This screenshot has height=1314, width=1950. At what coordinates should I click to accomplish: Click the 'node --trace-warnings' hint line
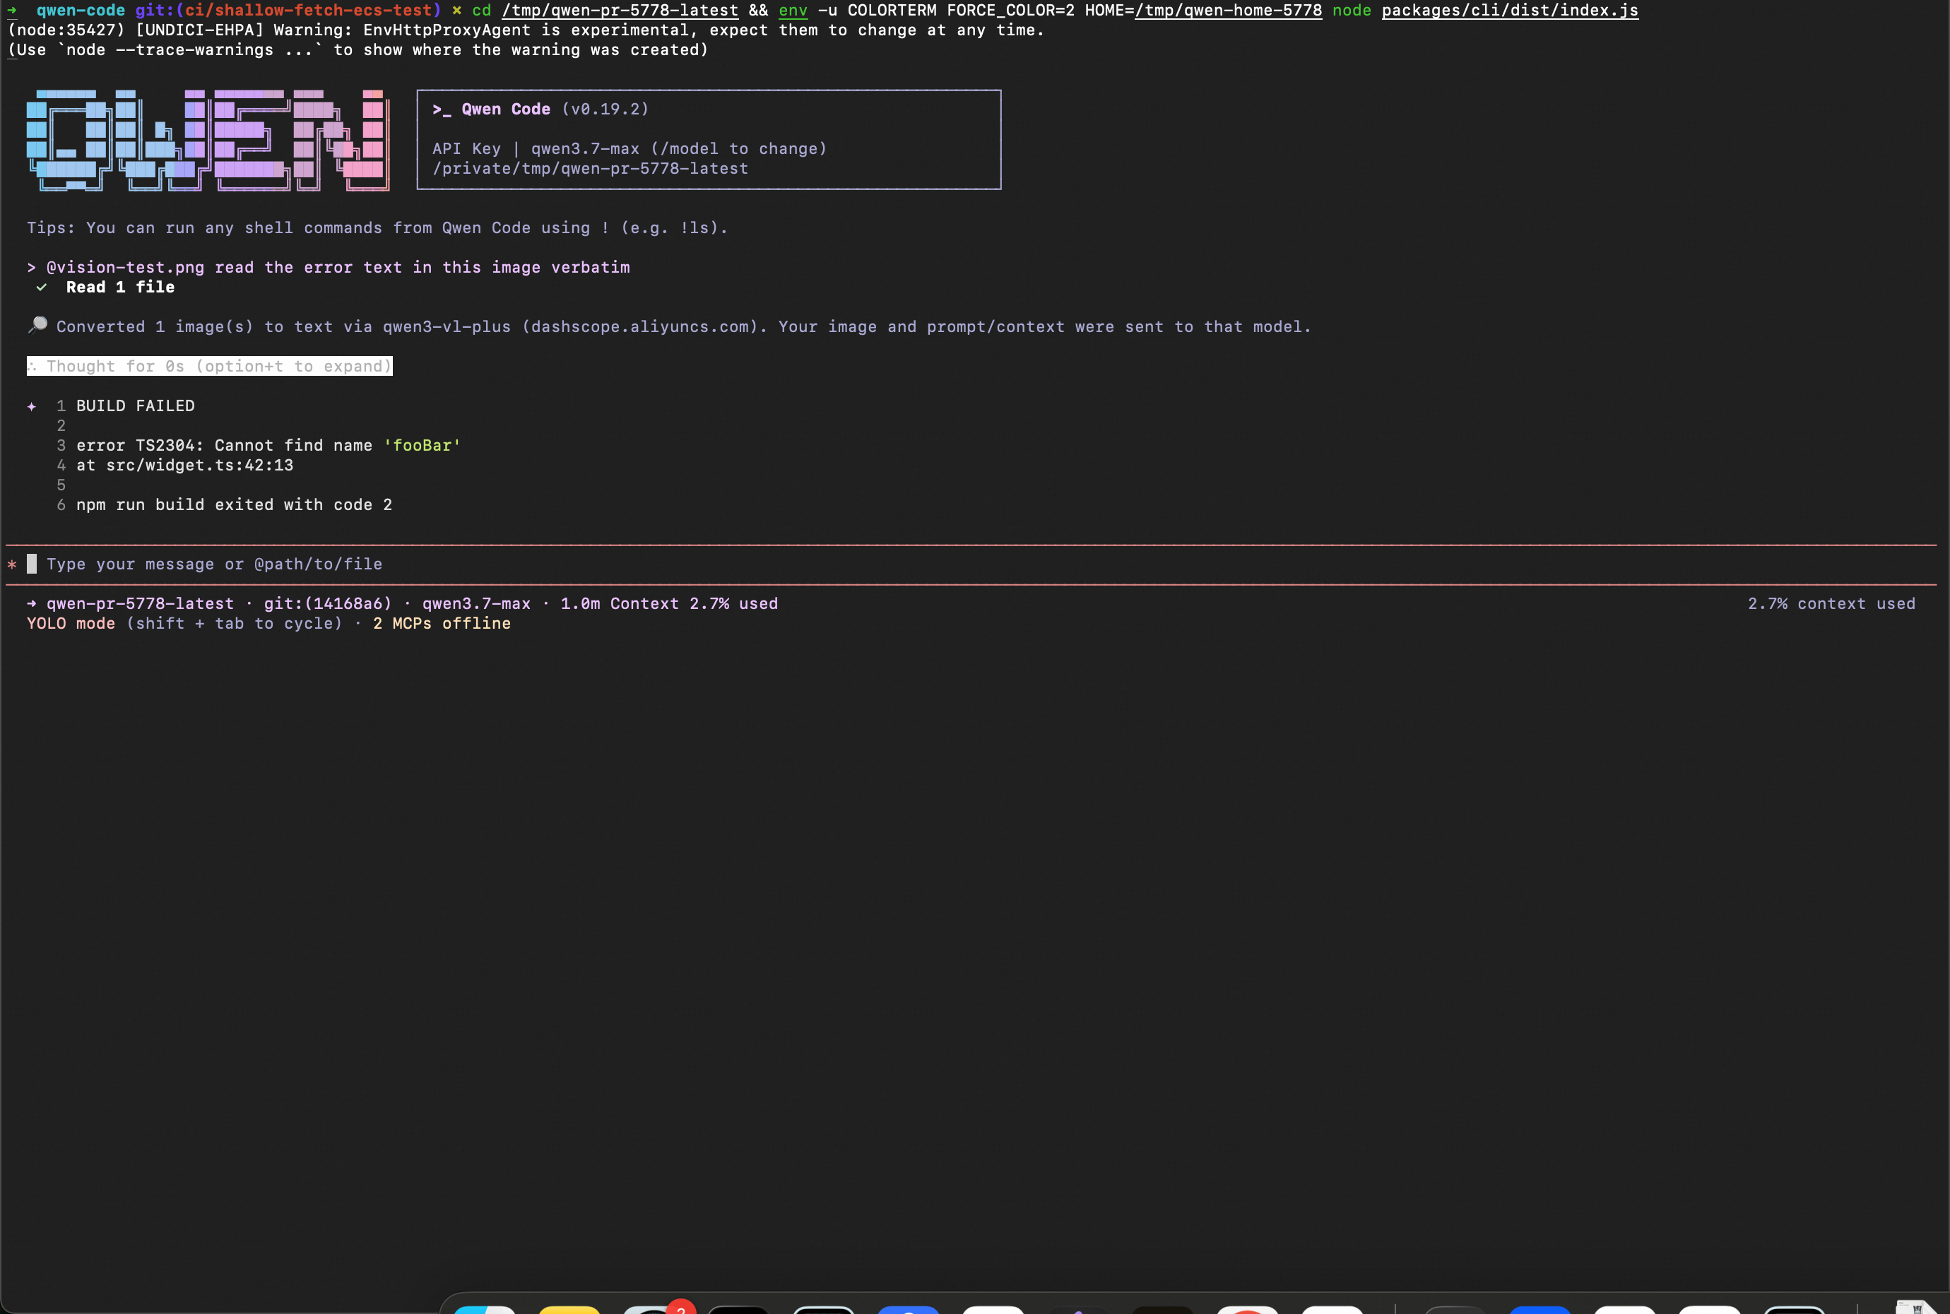357,50
